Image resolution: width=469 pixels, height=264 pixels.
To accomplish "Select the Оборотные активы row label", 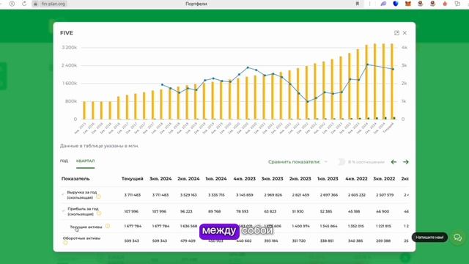I will tap(81, 238).
